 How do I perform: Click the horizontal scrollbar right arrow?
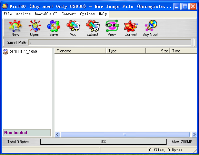pos(194,134)
